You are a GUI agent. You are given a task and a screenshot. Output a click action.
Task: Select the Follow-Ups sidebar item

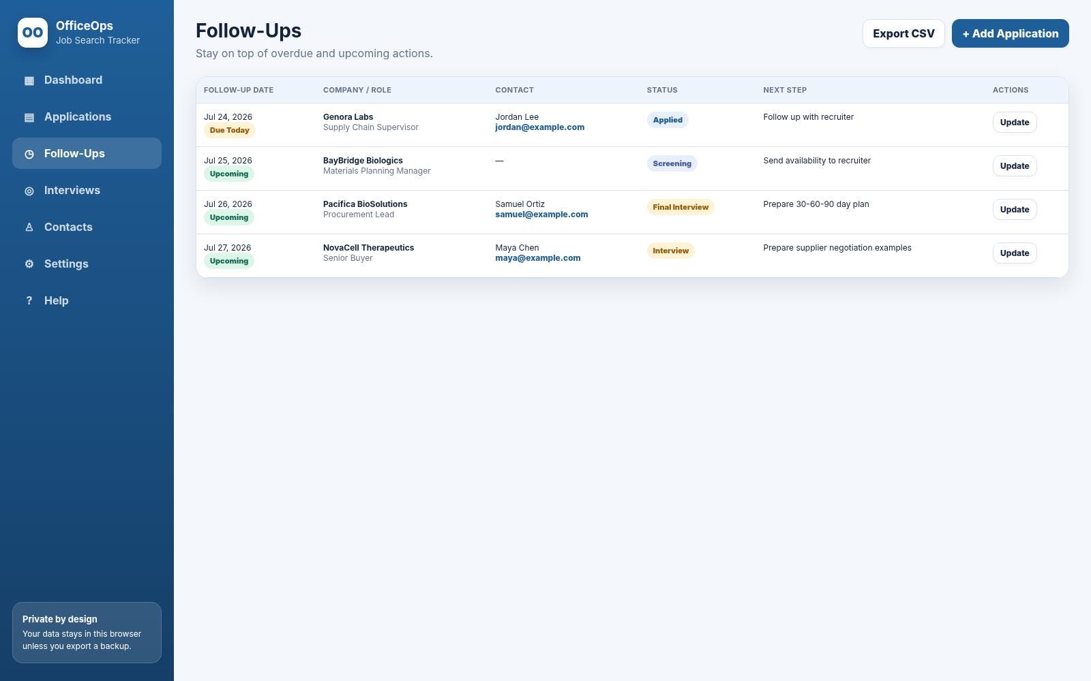point(87,154)
